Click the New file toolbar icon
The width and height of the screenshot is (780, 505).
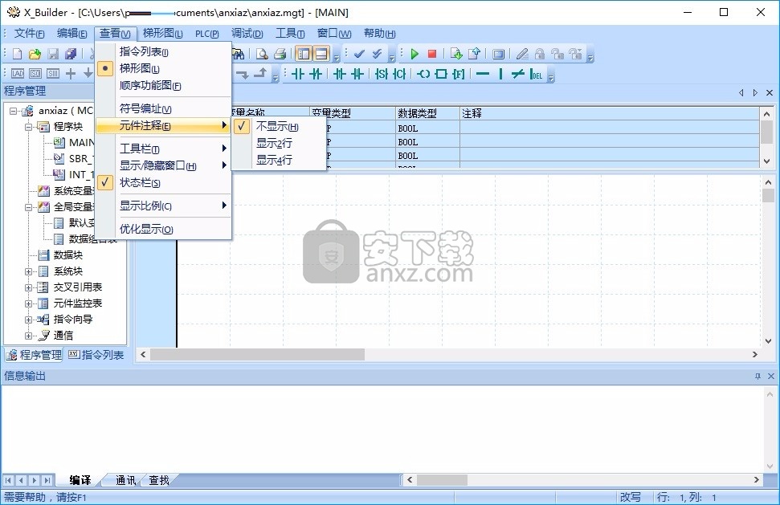pos(17,54)
